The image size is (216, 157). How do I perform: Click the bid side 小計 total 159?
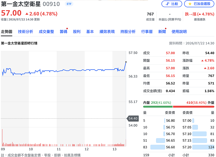point(146,155)
